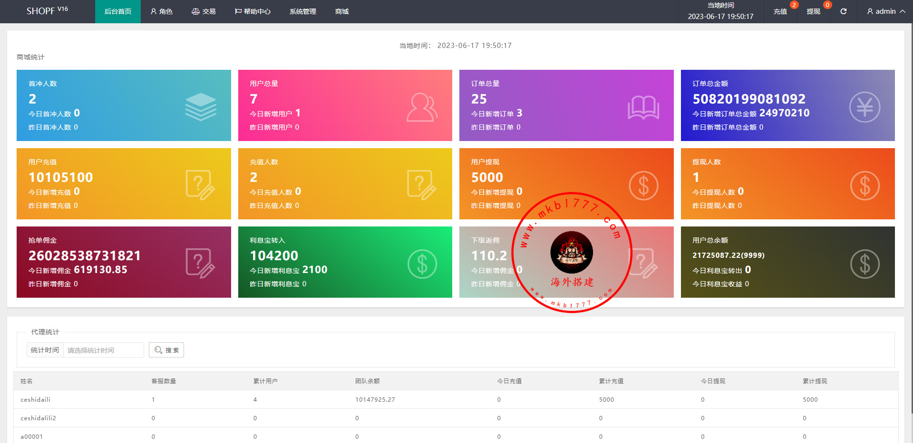The height and width of the screenshot is (443, 913).
Task: Click the dollar icon on 提现人数 card
Action: click(x=865, y=185)
